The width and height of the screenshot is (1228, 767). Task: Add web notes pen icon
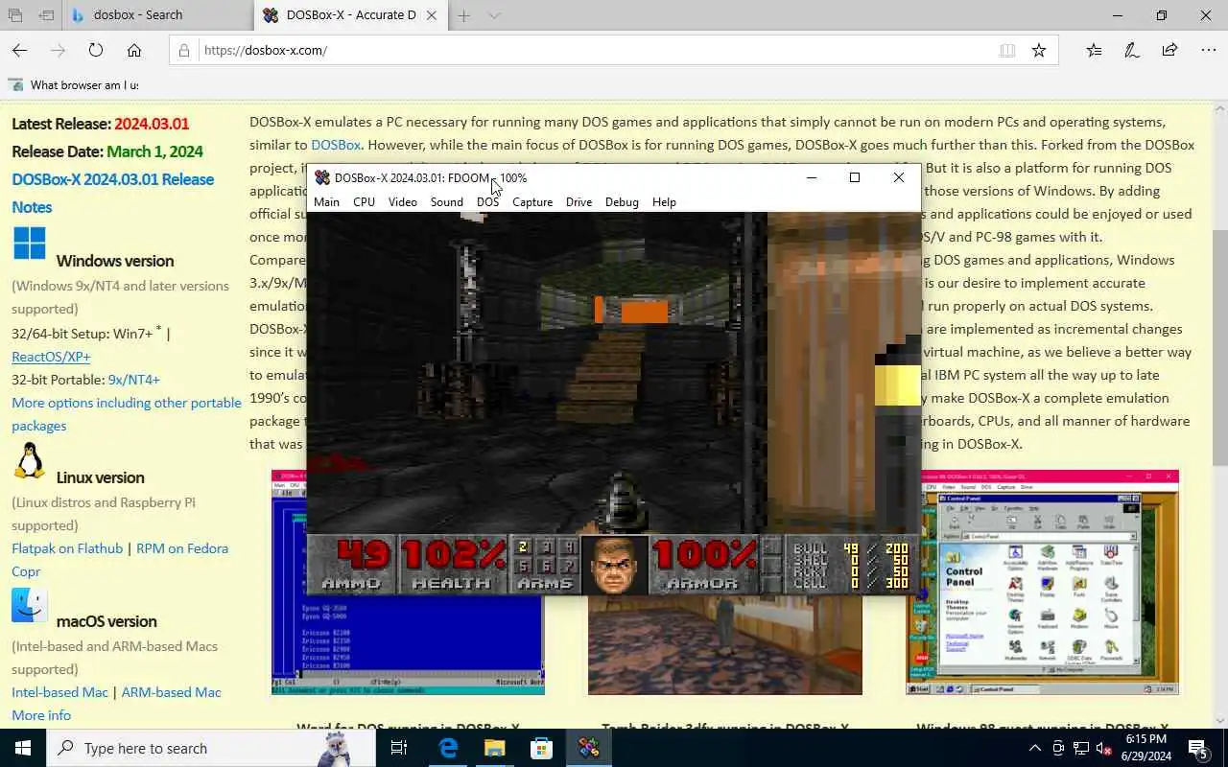click(x=1132, y=50)
